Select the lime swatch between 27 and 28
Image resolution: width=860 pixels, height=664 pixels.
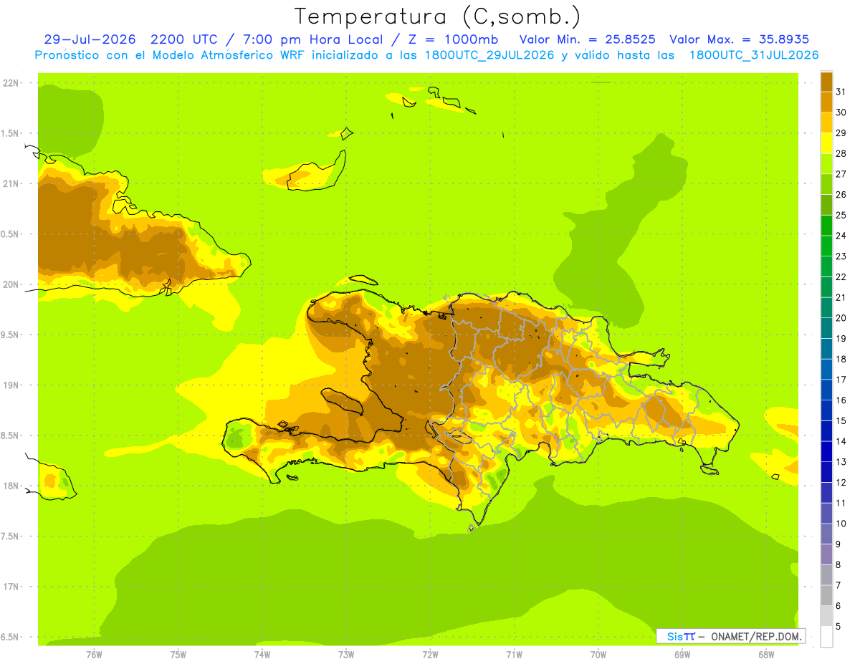coord(826,164)
